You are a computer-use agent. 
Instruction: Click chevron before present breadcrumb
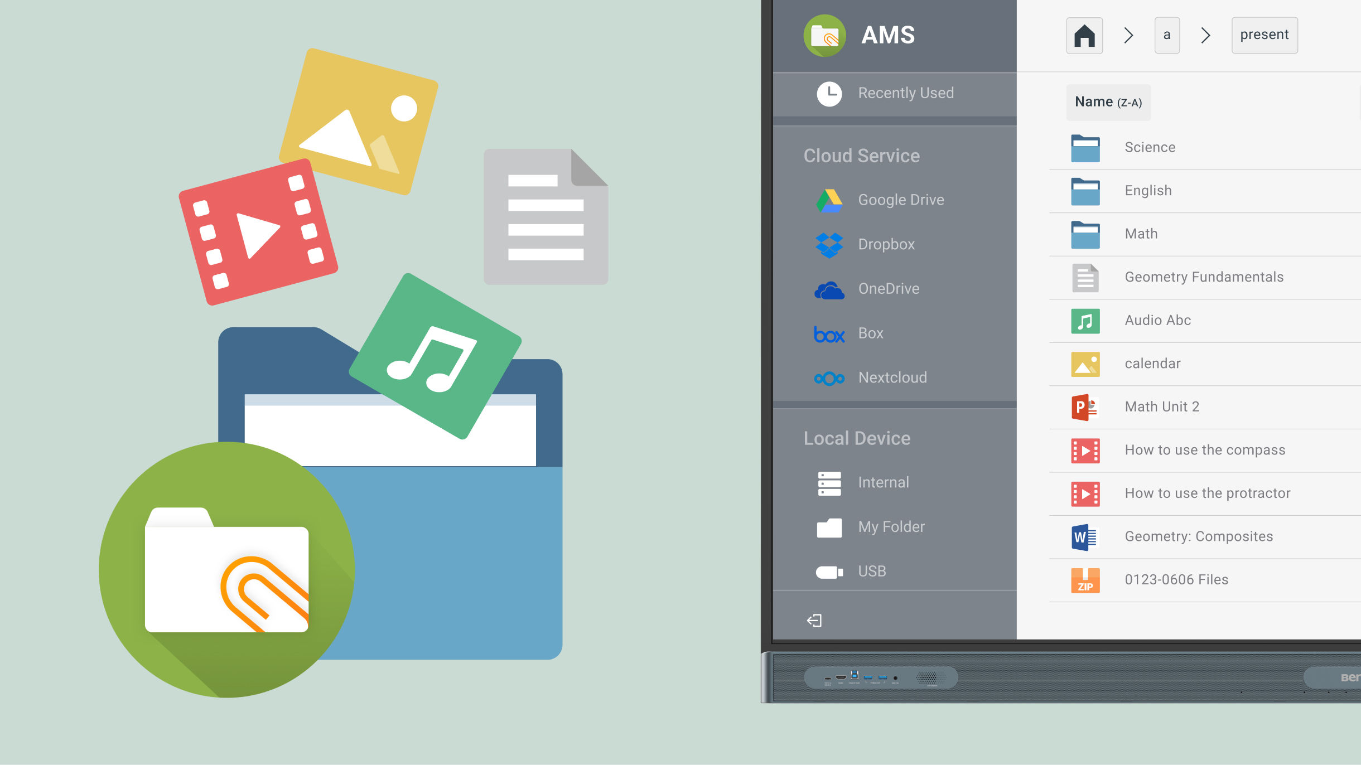1205,35
